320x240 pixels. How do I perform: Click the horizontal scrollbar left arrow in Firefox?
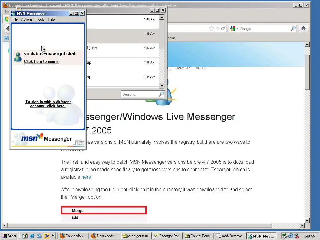5,226
